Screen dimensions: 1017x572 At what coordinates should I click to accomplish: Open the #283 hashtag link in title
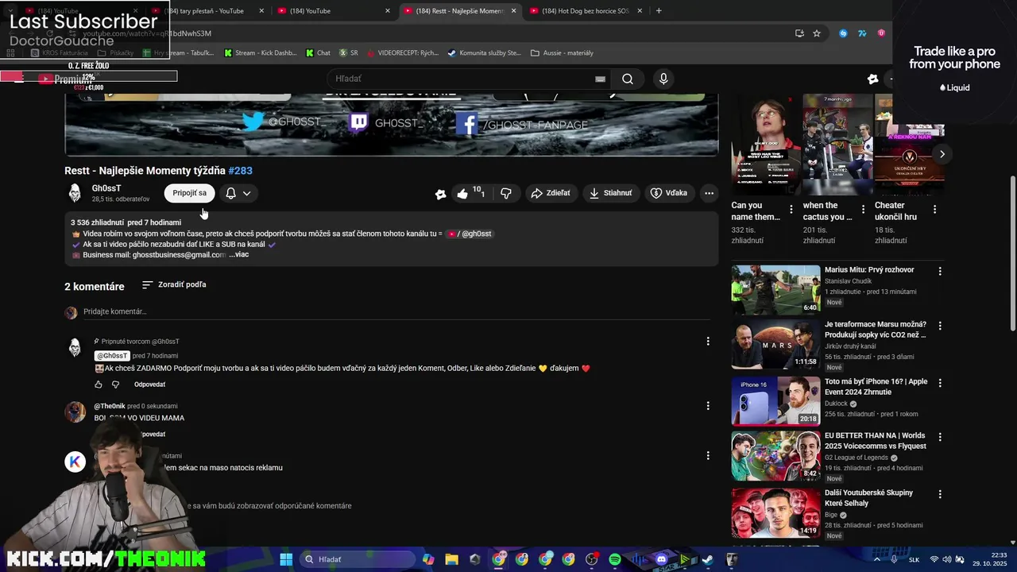pyautogui.click(x=240, y=171)
